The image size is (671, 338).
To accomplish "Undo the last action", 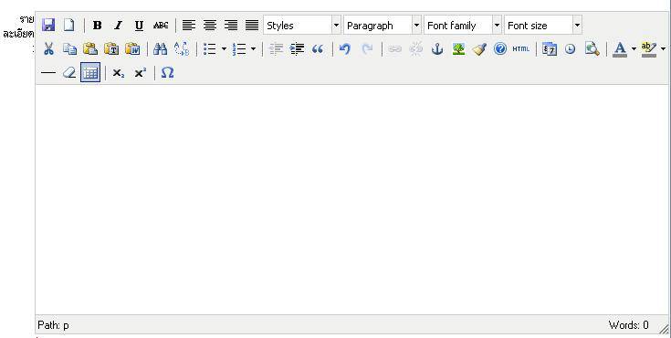I will click(345, 48).
